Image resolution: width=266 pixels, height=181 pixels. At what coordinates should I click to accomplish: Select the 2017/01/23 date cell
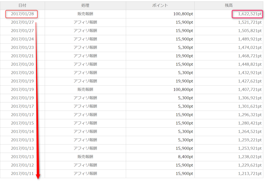(22, 48)
